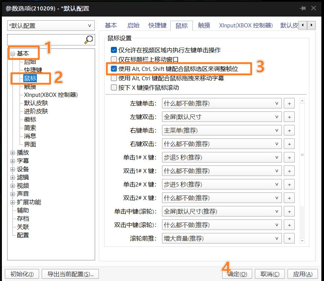Click the scrollbar up arrow in action list

[302, 101]
